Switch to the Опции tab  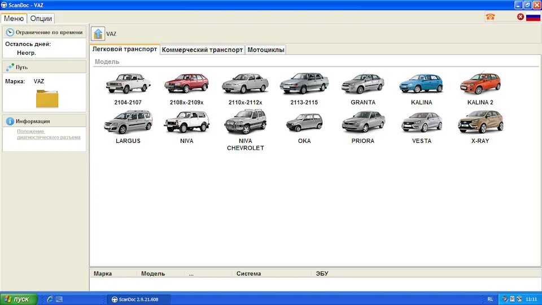(41, 18)
